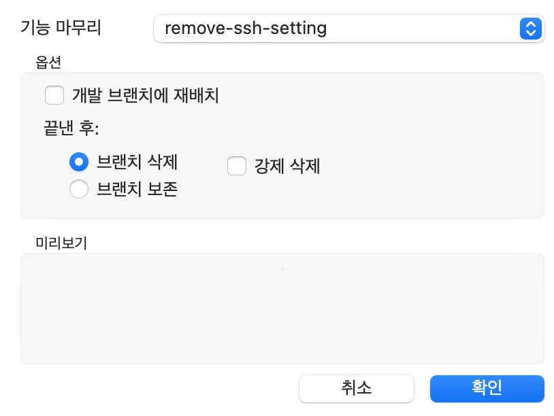Click the 브랜치 보존 option label
Screen dimensions: 554x416
[137, 189]
